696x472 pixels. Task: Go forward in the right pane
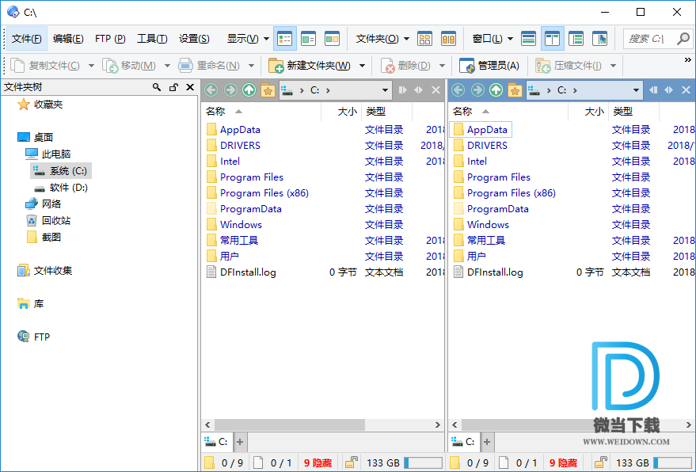pos(477,90)
